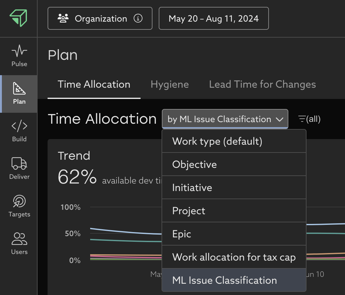The image size is (345, 295).
Task: Select the Plan ruler icon
Action: point(19,89)
